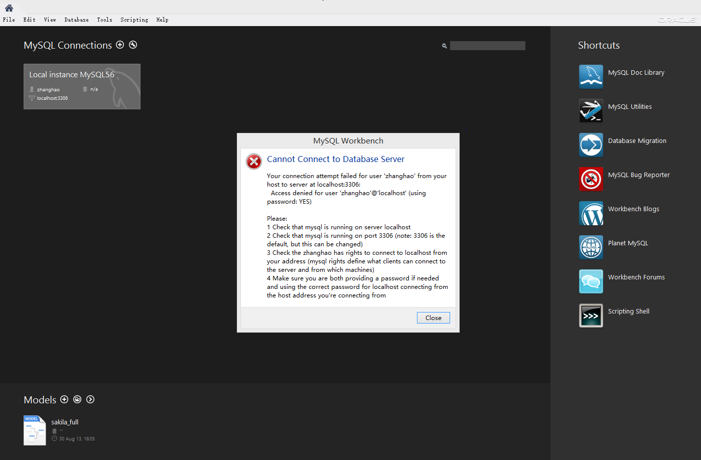Viewport: 701px width, 460px height.
Task: Create a new model plus icon
Action: click(x=64, y=399)
